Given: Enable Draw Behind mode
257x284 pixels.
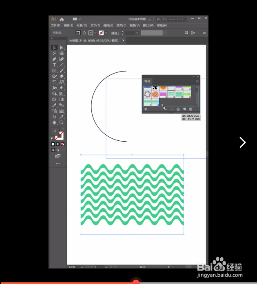Looking at the screenshot, I should (58, 150).
